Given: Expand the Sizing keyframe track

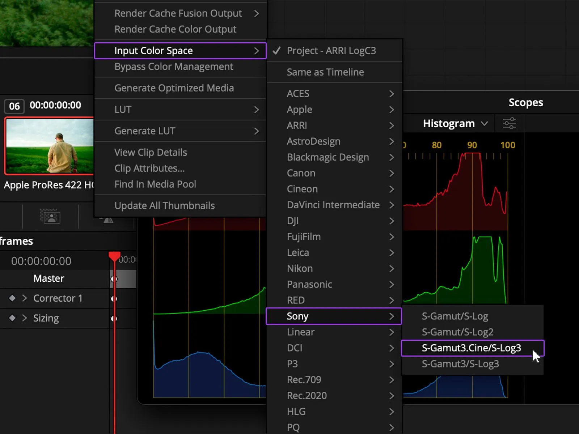Looking at the screenshot, I should point(25,318).
